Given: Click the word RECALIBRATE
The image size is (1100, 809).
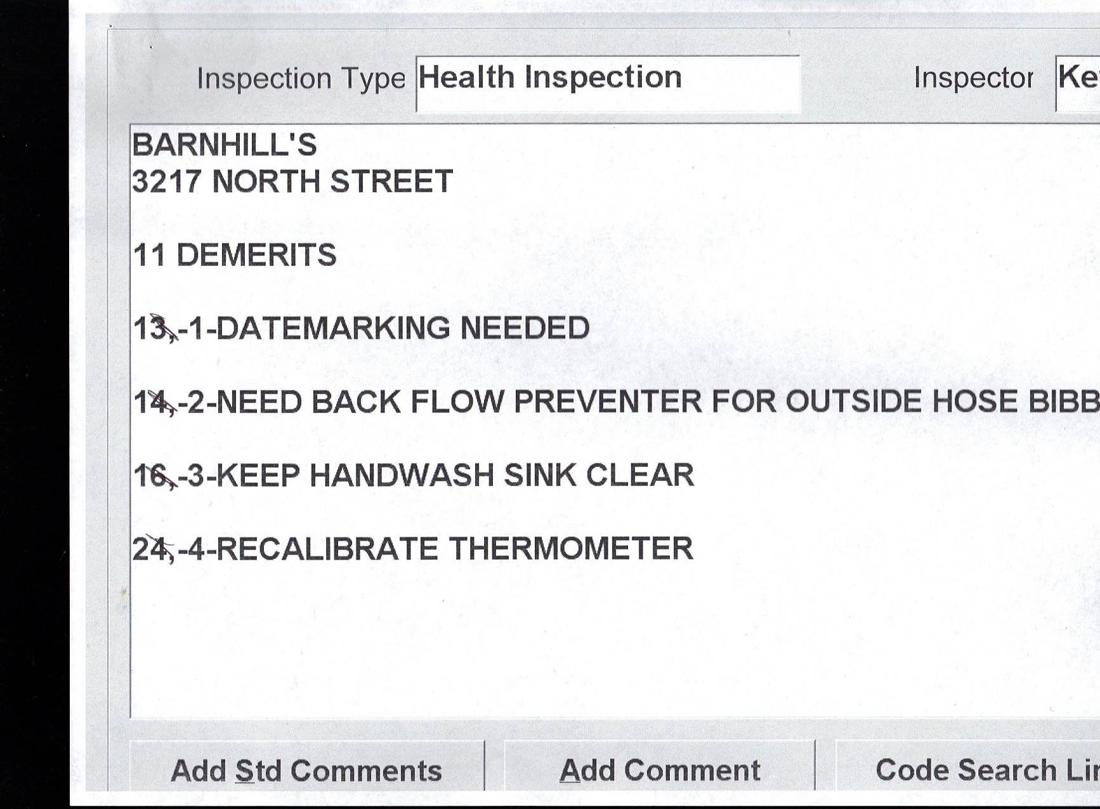Looking at the screenshot, I should [x=329, y=549].
